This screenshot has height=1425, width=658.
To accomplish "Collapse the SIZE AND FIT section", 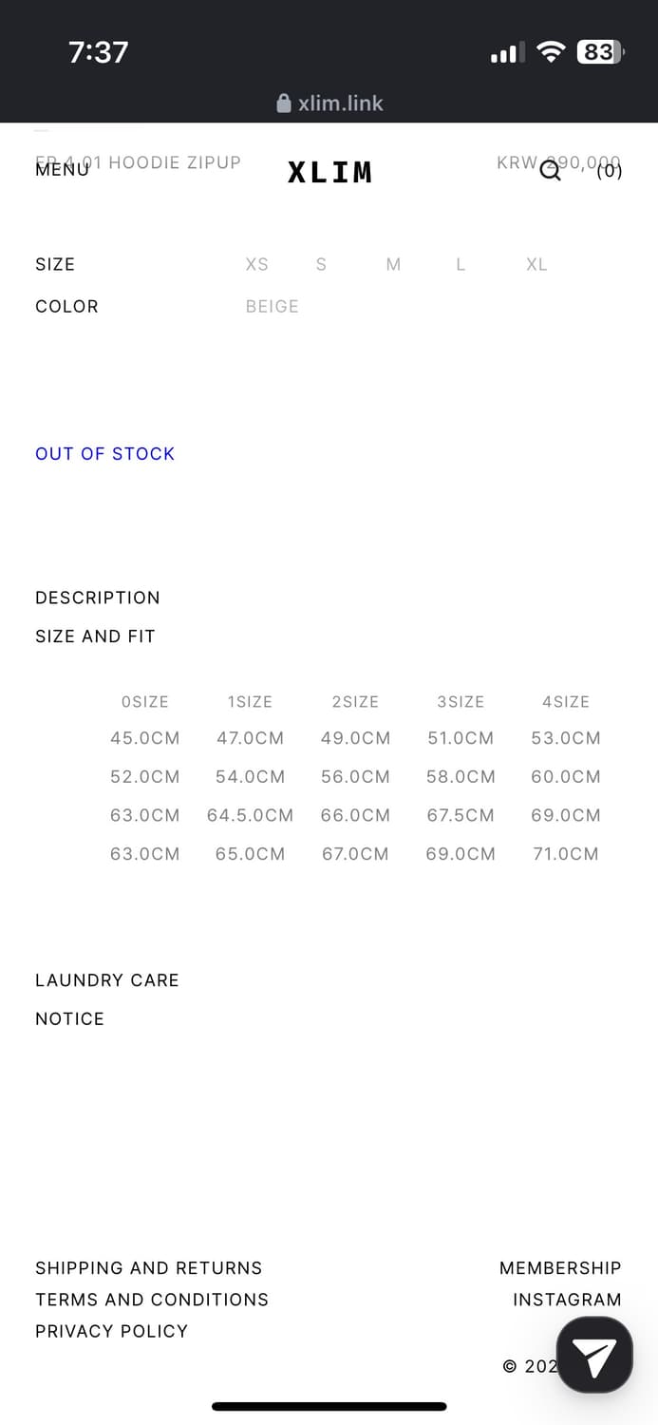I will (95, 636).
